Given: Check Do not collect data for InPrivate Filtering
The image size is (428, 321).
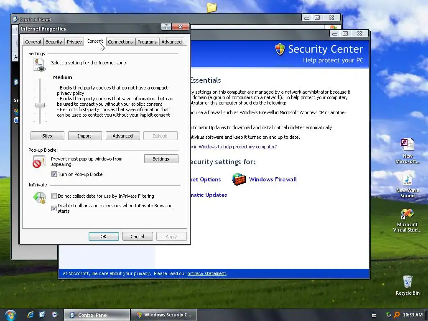Looking at the screenshot, I should click(x=54, y=196).
